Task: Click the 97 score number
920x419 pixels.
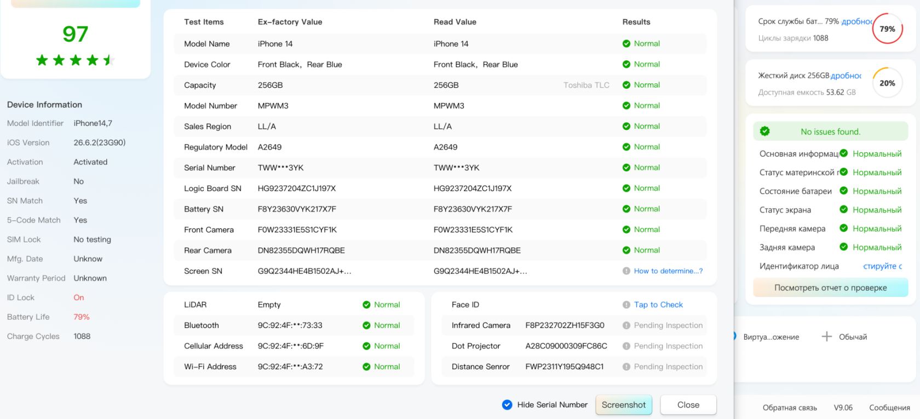Action: 76,34
